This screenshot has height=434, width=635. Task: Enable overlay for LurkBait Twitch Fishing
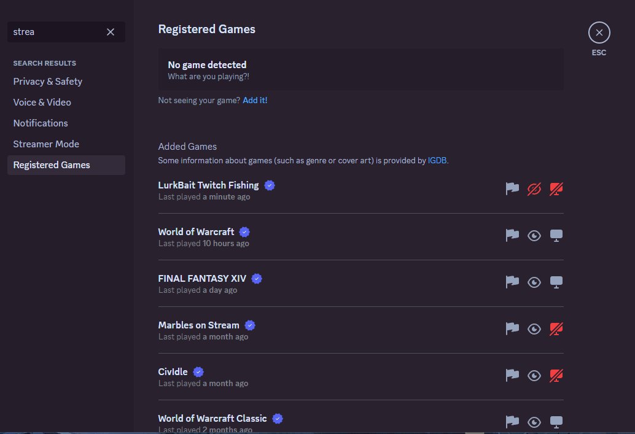pos(556,189)
